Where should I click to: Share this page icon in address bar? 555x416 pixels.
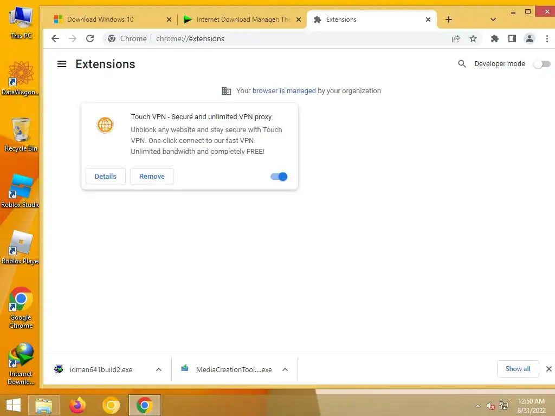pos(456,38)
